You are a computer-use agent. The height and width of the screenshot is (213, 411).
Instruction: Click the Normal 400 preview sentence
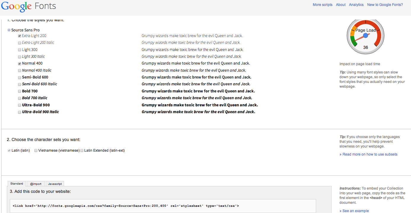(x=196, y=63)
